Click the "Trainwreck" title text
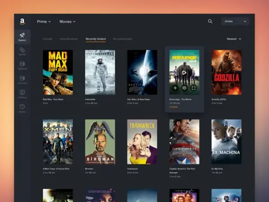Screen dimensions: 269x202 [x=132, y=169]
